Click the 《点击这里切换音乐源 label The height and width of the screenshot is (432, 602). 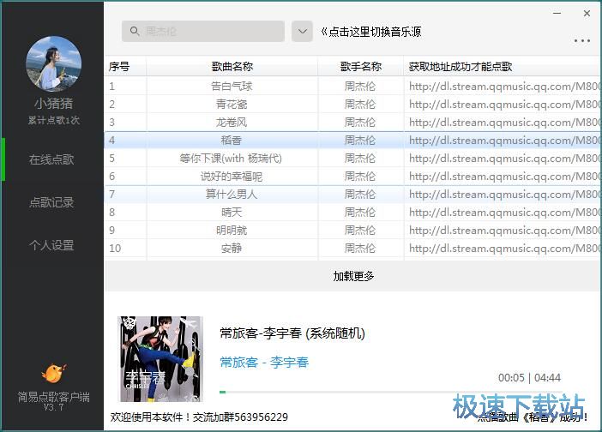coord(370,32)
